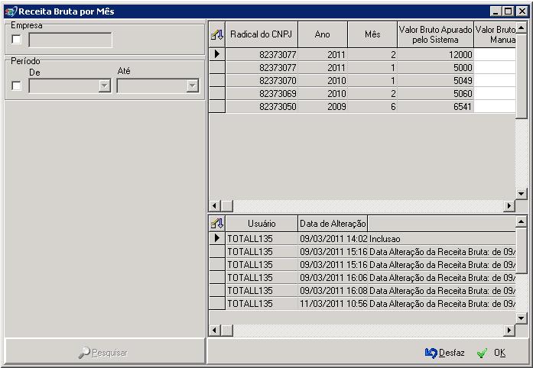Click the sort icon of the upper grid
This screenshot has height=368, width=533.
(217, 34)
